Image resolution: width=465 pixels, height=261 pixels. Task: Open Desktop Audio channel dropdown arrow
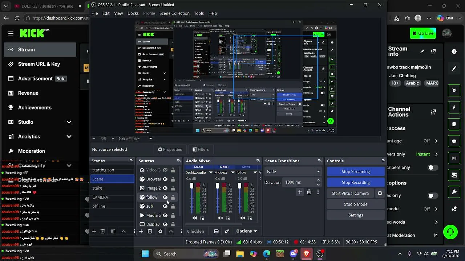coord(210,173)
